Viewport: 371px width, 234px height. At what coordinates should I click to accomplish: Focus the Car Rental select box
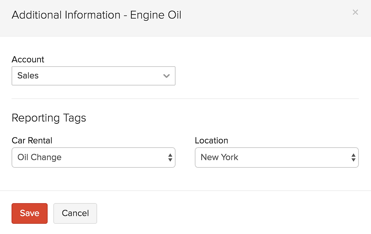[x=94, y=158]
